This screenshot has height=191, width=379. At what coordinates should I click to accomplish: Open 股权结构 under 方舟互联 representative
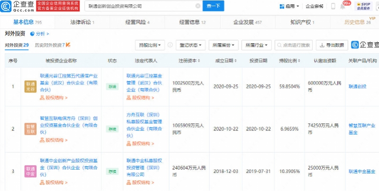[x=140, y=144]
